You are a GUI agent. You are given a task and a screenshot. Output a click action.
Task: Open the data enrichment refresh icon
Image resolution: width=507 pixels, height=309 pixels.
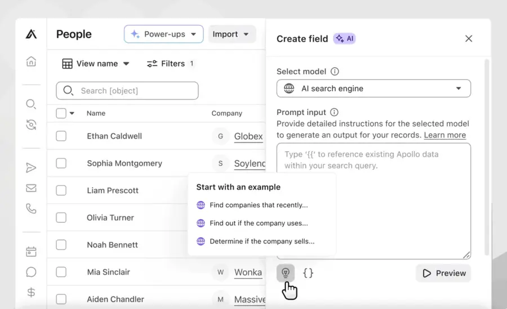(31, 125)
